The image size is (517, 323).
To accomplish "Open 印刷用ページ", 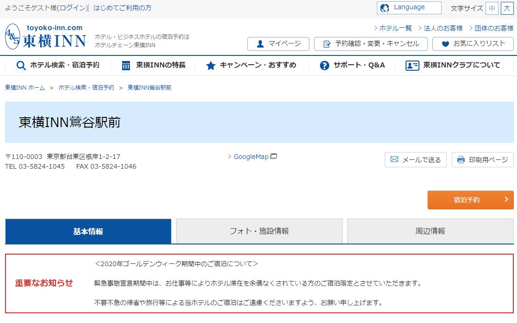I will pos(482,160).
